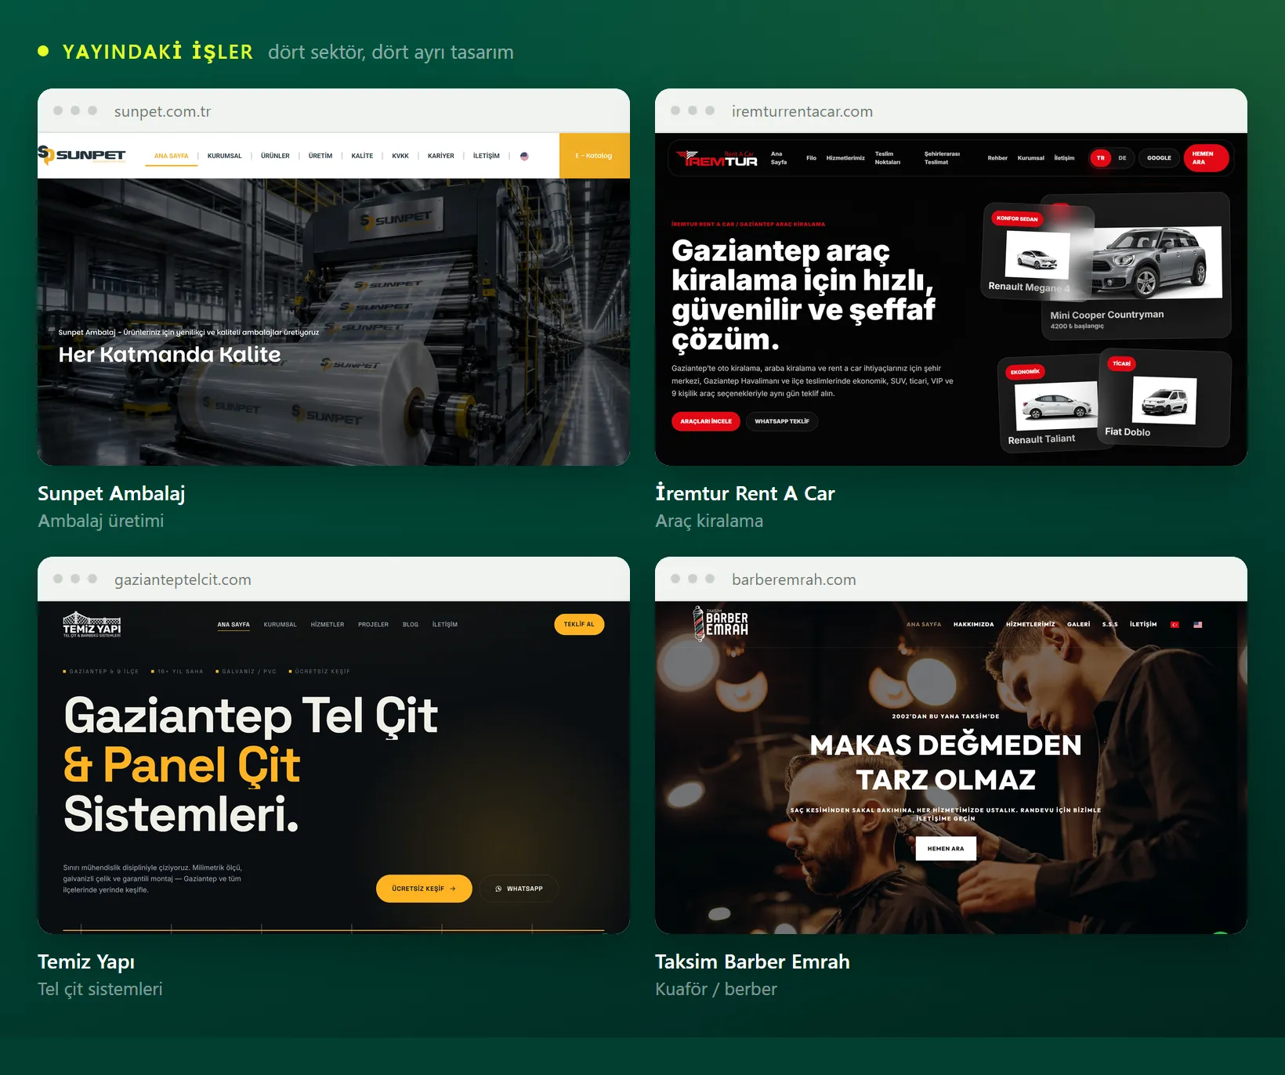Screen dimensions: 1285x1075
Task: Open the Taksim Barber Emrah project title
Action: click(752, 961)
